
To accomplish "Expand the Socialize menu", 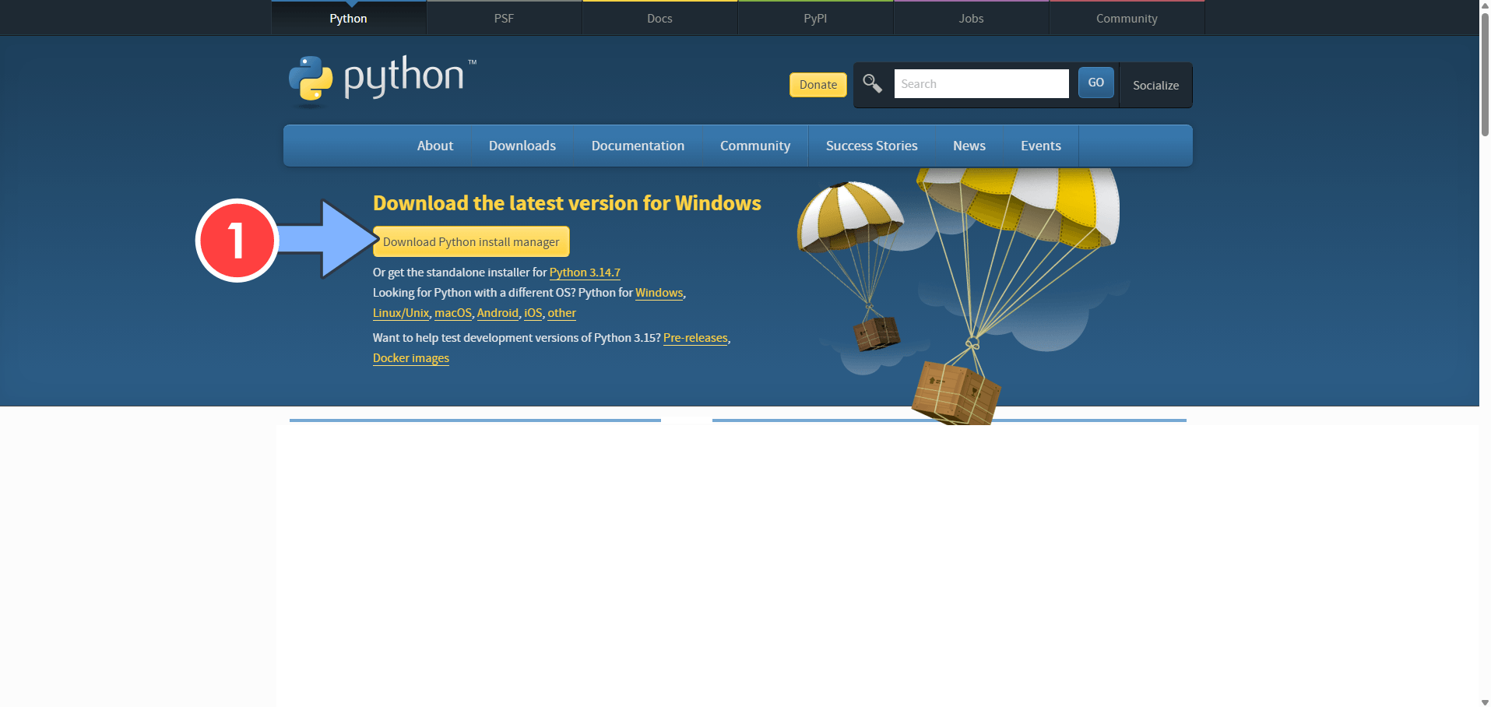I will [x=1155, y=85].
